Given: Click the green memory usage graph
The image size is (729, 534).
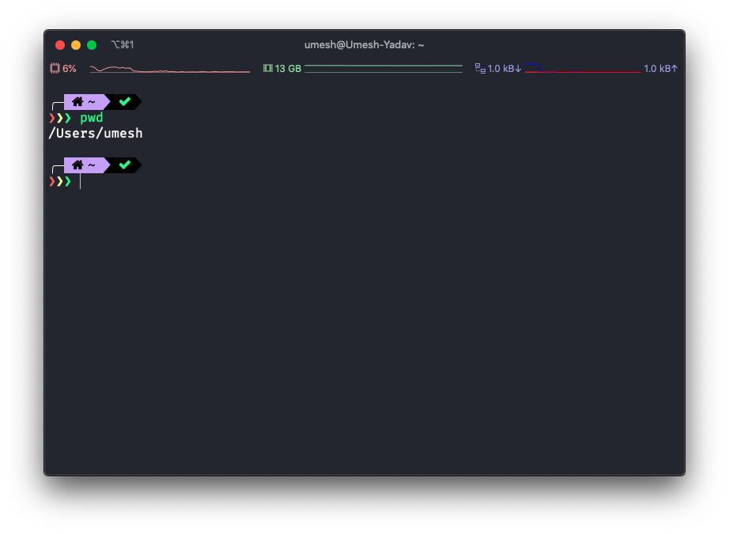Looking at the screenshot, I should coord(383,69).
